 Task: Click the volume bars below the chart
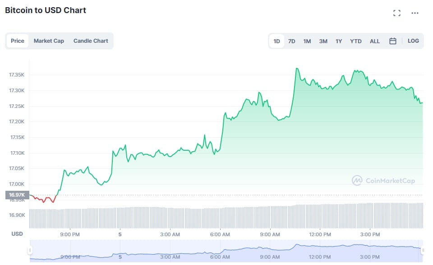[x=226, y=216]
